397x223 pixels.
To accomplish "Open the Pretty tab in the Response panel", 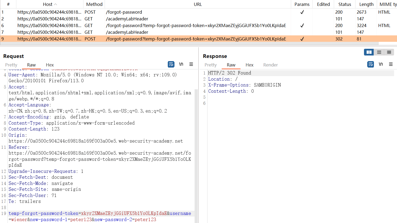I will [x=210, y=65].
